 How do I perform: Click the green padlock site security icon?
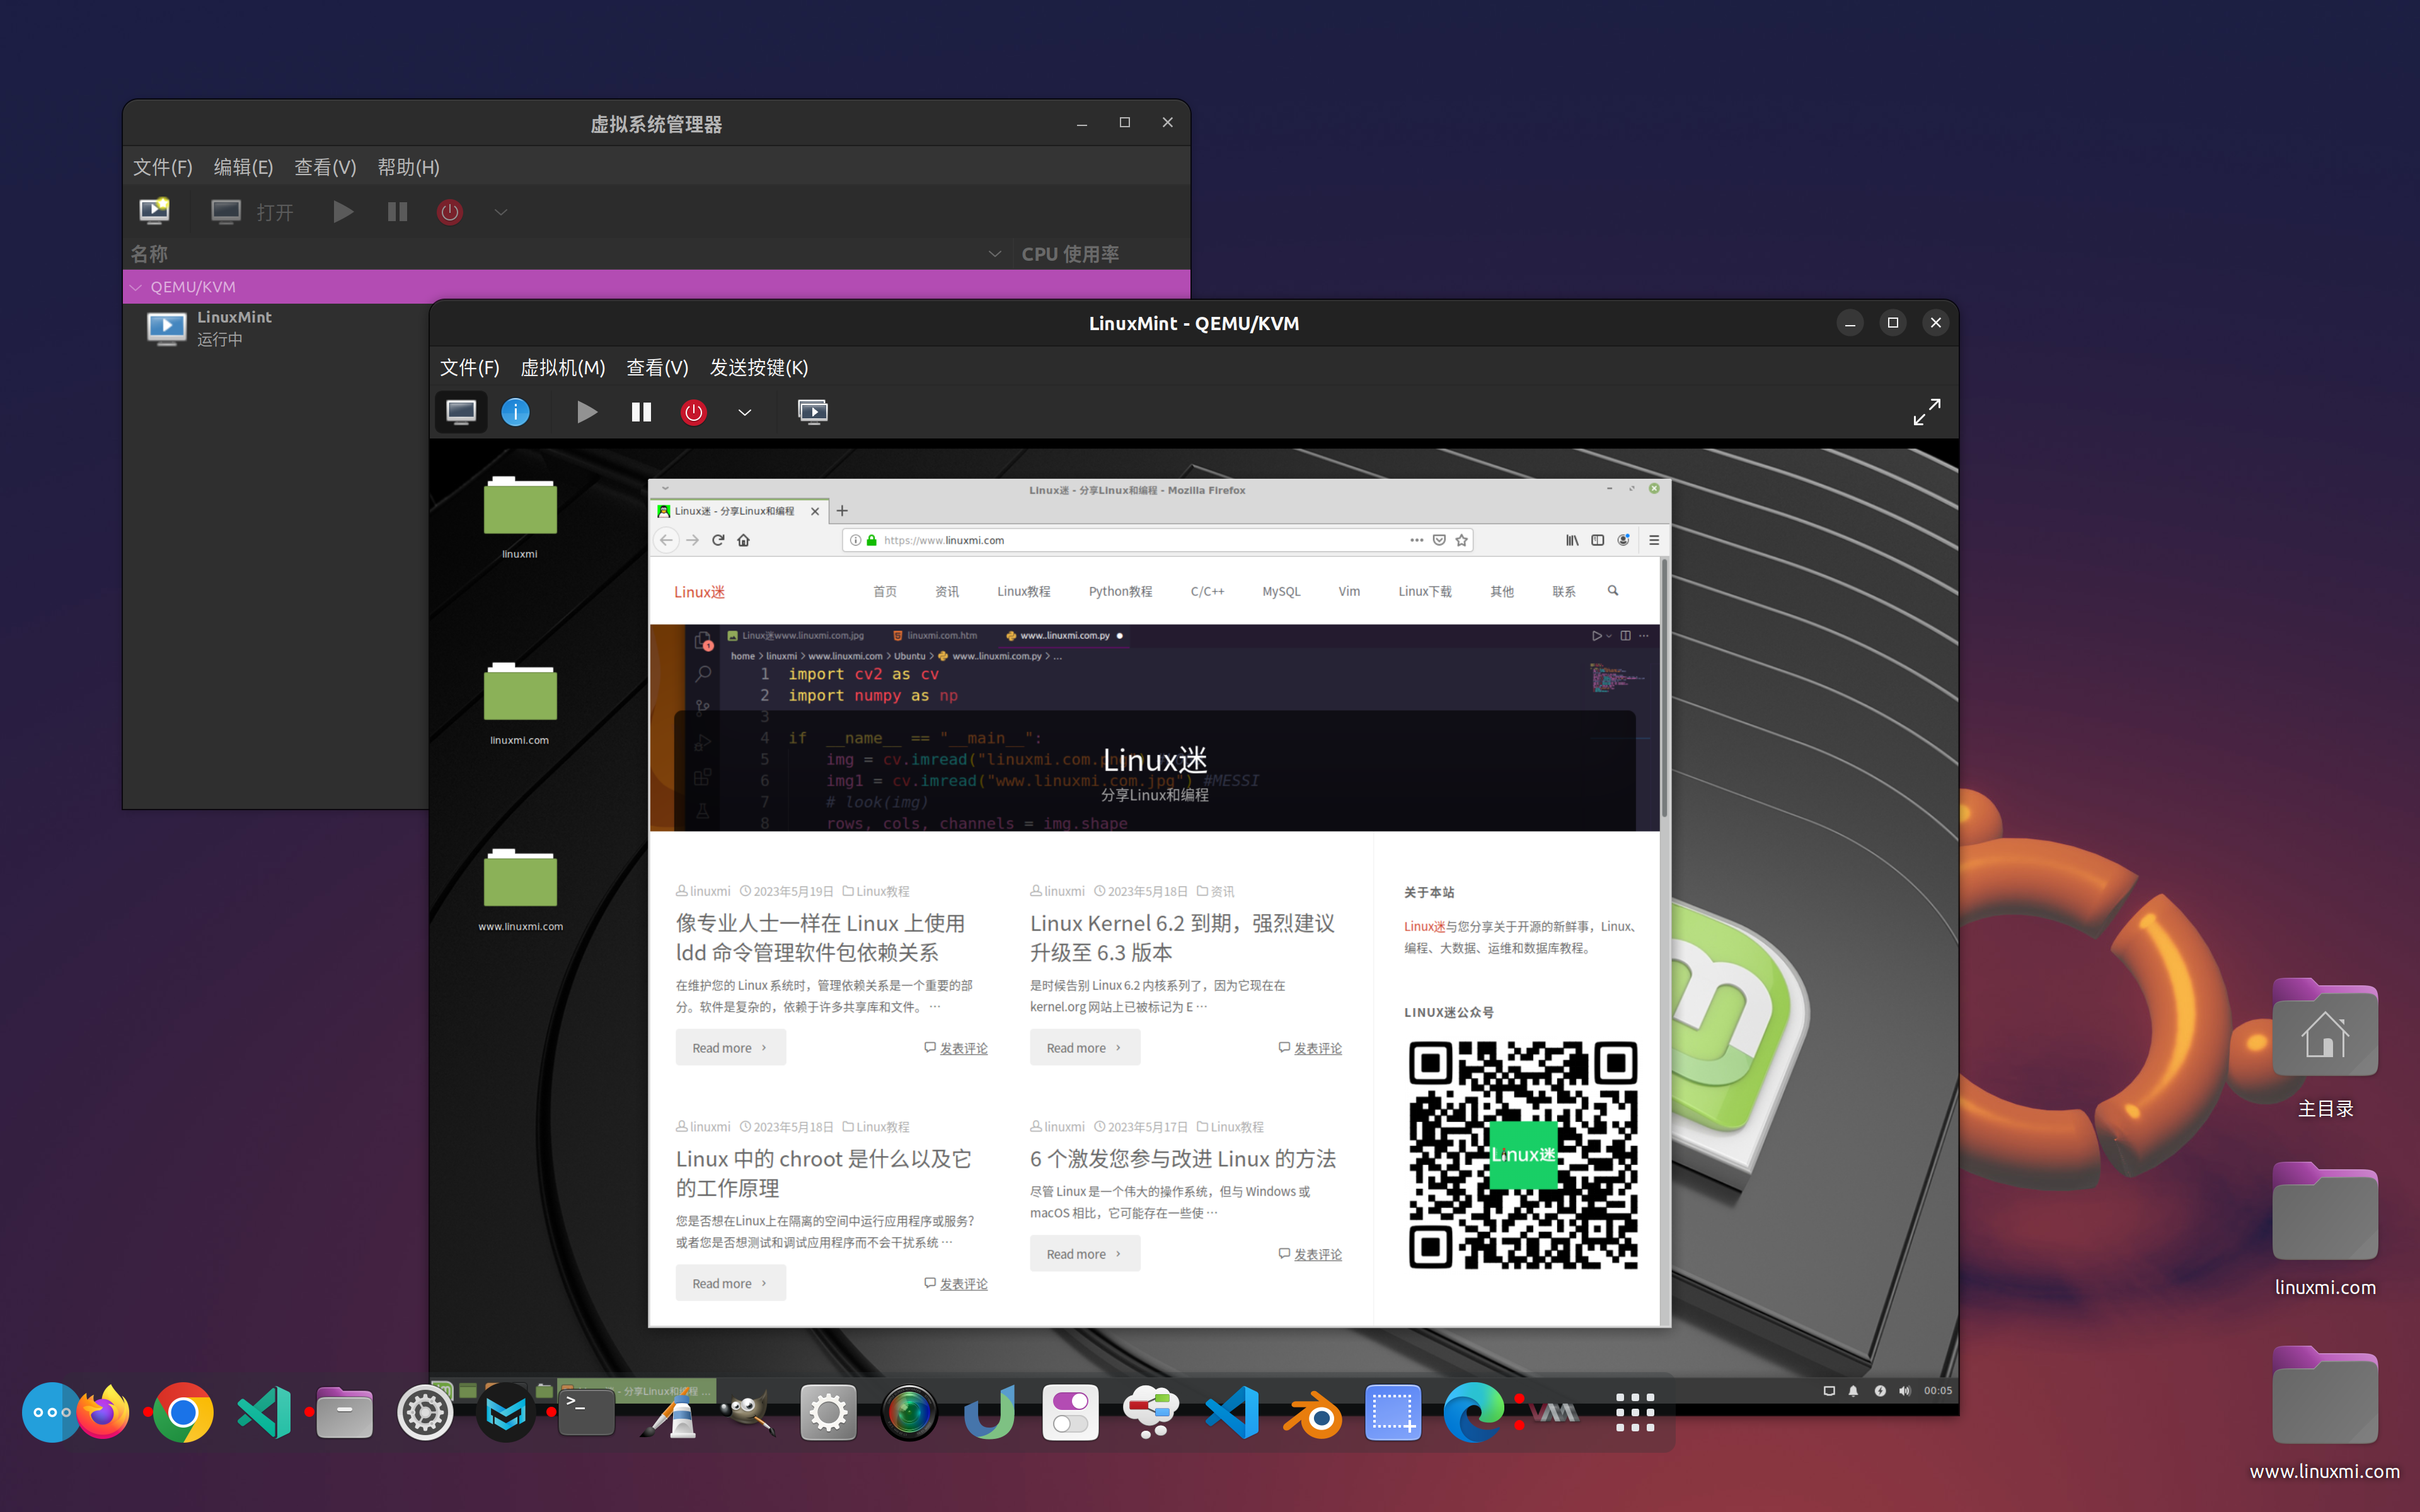click(872, 540)
